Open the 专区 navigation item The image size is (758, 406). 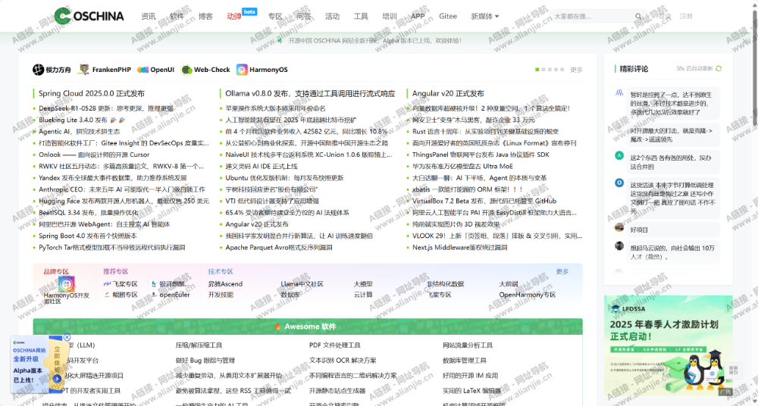pyautogui.click(x=275, y=17)
